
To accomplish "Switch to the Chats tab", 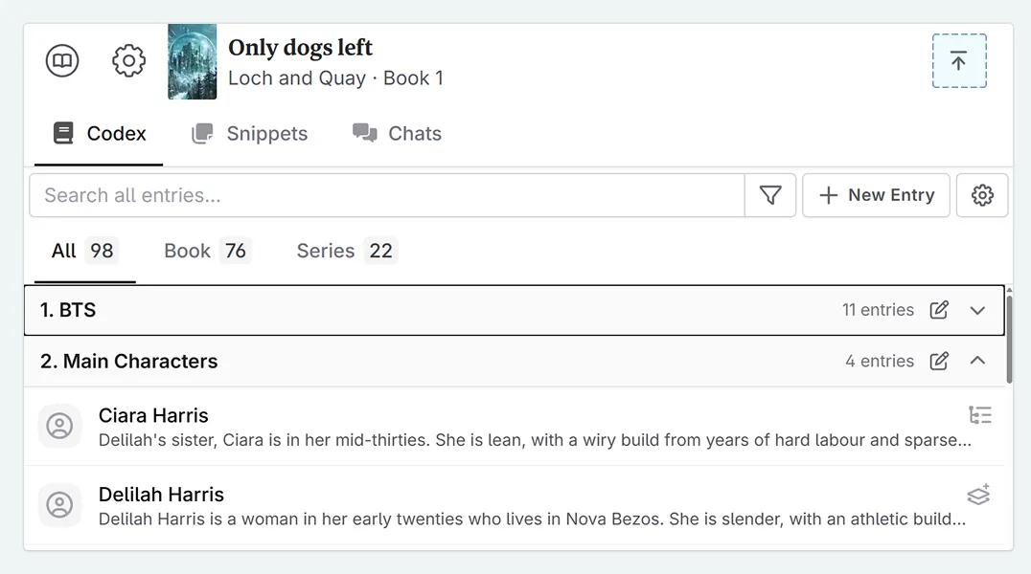I will point(397,134).
